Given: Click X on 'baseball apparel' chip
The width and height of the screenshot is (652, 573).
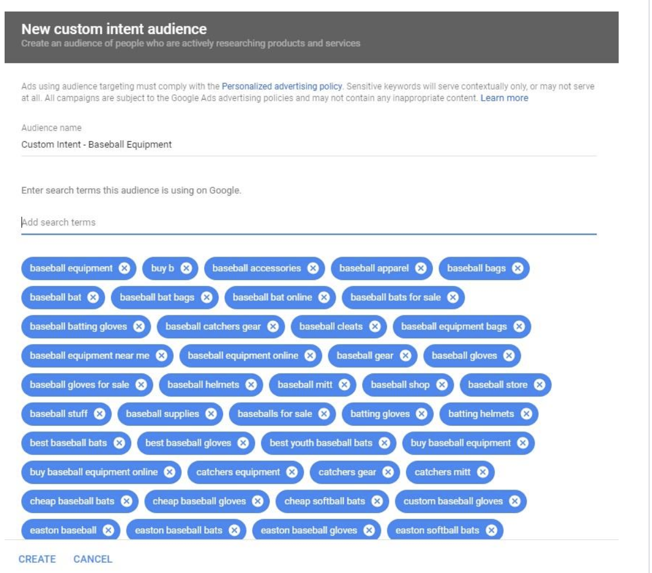Looking at the screenshot, I should pos(420,268).
